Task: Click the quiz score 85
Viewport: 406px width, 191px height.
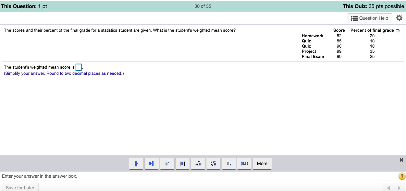Action: tap(339, 41)
